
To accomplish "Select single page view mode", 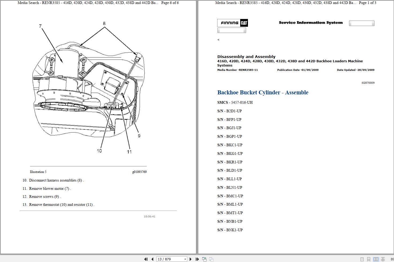I will [362, 259].
